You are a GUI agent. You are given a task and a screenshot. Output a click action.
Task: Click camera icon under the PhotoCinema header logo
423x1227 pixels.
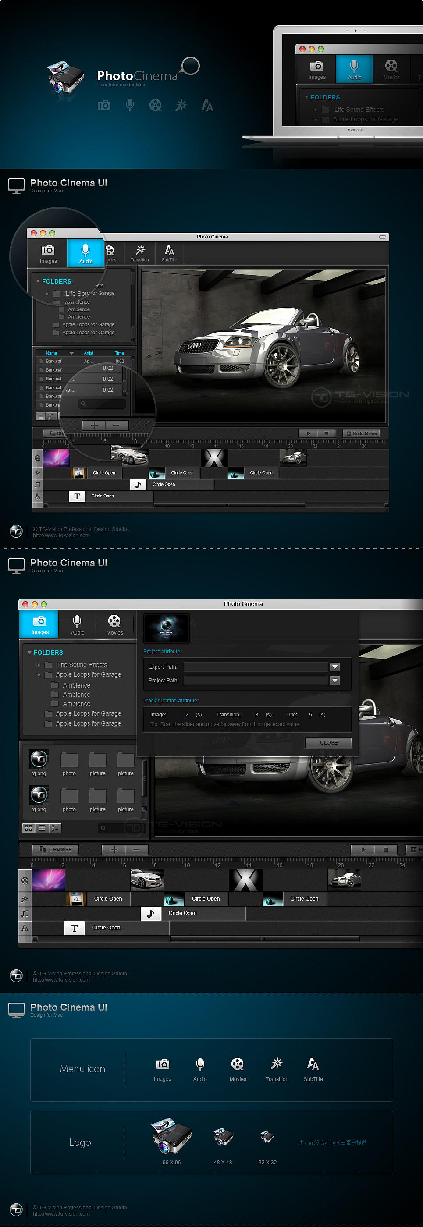tap(104, 105)
